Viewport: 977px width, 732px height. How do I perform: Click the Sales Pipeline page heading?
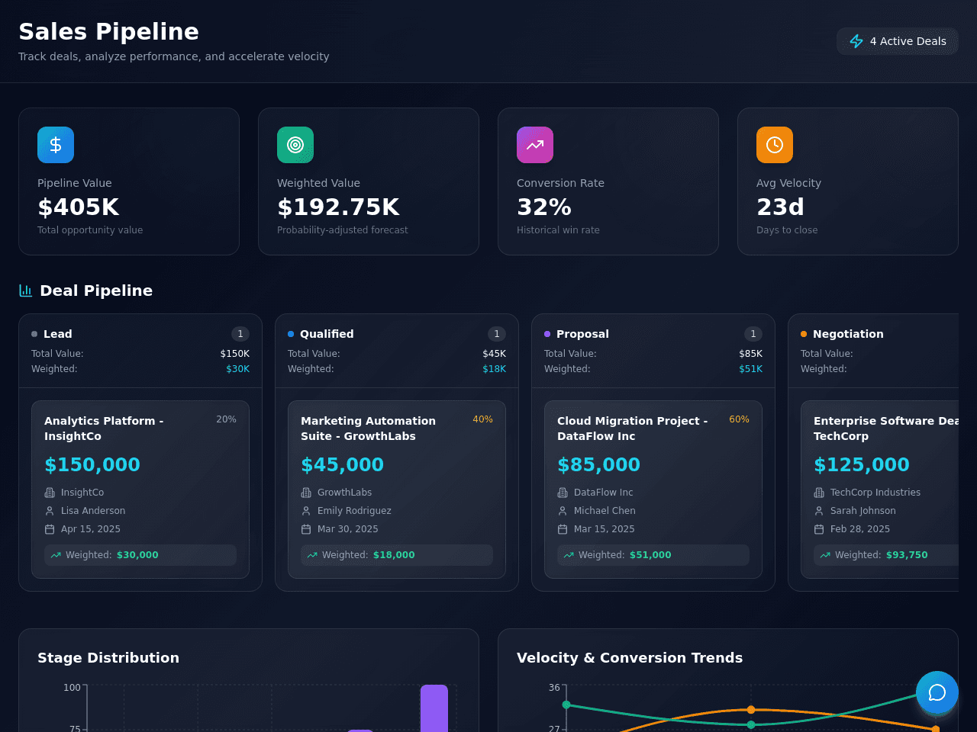(x=109, y=31)
